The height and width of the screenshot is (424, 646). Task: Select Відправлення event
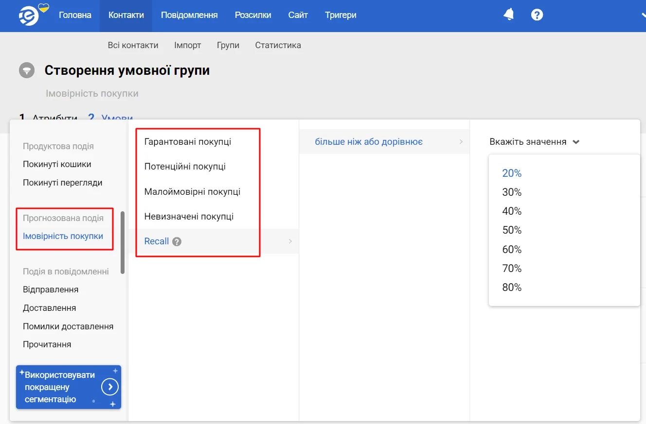point(51,289)
